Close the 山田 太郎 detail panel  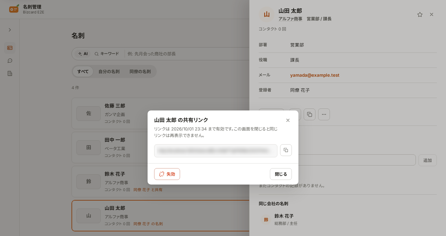click(x=432, y=14)
